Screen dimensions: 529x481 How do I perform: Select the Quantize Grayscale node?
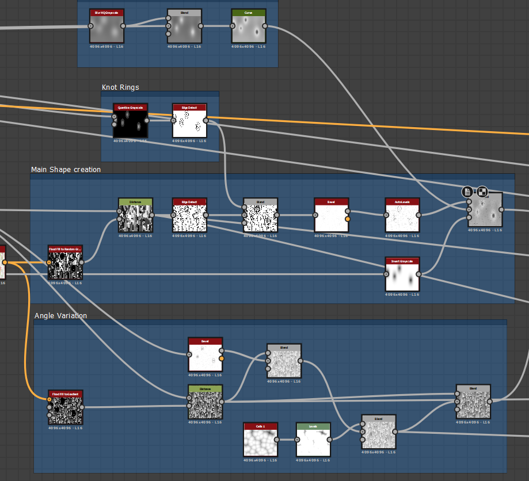[x=130, y=120]
